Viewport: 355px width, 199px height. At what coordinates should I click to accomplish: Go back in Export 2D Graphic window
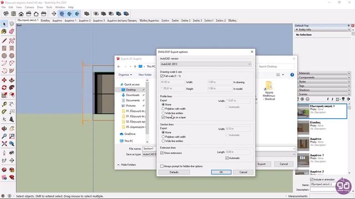click(x=119, y=66)
